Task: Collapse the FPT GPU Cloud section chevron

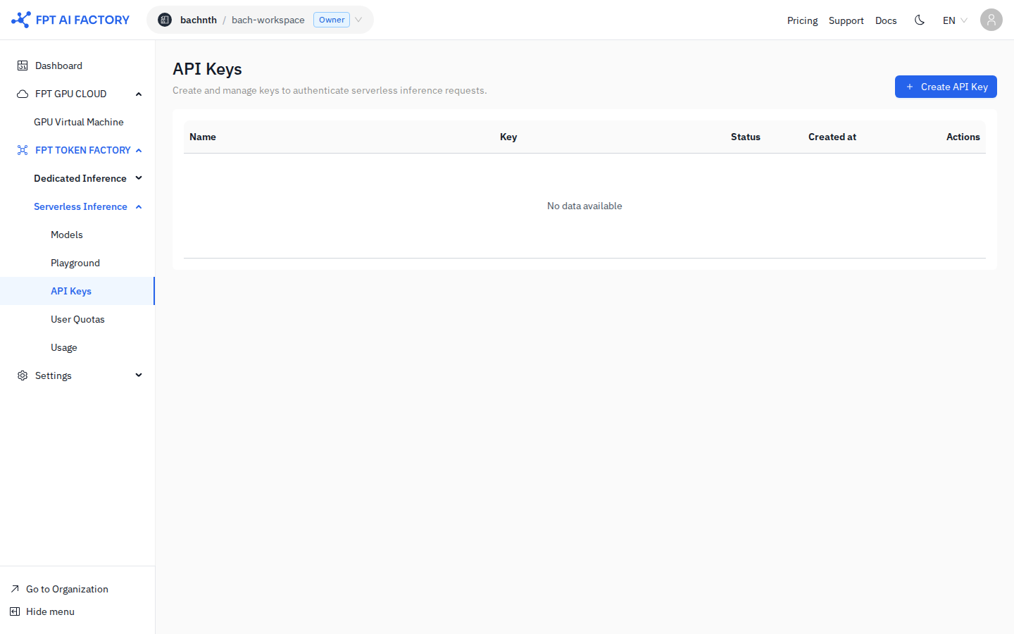Action: (139, 94)
